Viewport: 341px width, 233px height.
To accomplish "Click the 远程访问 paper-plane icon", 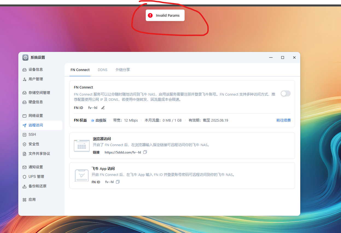I will click(24, 125).
